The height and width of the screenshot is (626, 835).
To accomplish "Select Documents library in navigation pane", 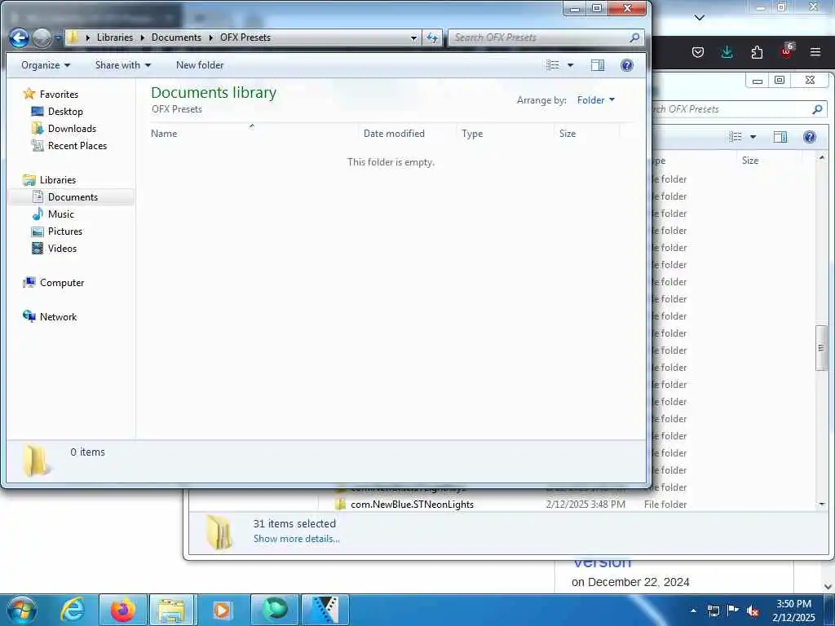I will point(73,197).
